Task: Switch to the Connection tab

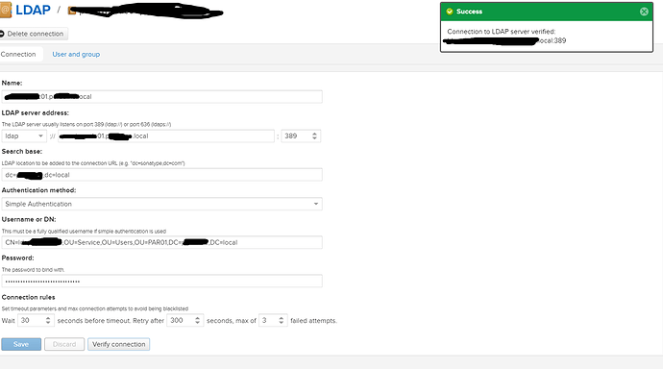Action: tap(18, 54)
